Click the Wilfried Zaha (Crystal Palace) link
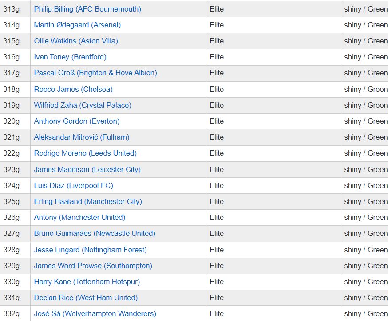Viewport: 388px width, 321px height. [83, 105]
